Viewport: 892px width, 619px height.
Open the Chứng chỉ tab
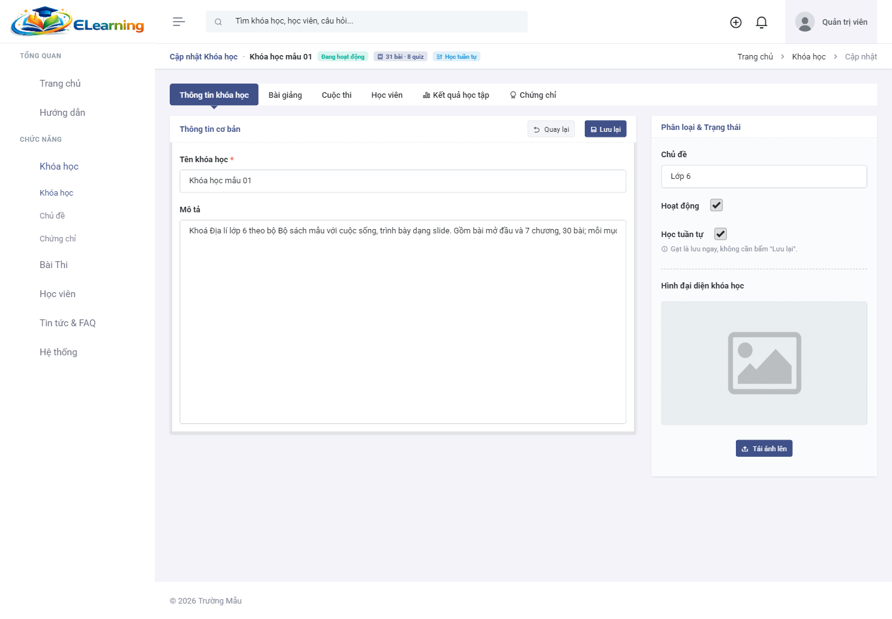click(x=533, y=95)
